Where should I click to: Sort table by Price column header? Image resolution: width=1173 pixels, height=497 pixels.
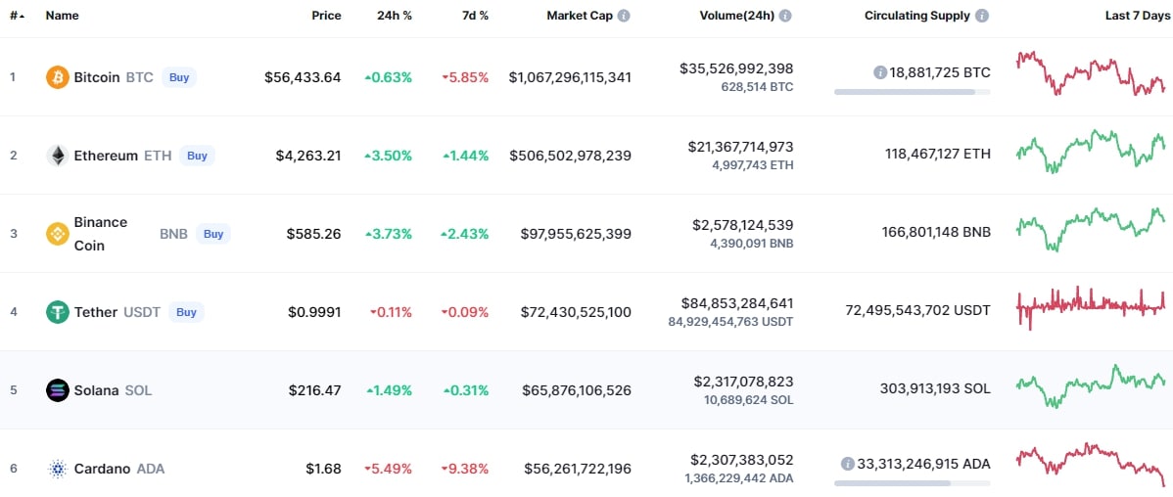[x=326, y=15]
